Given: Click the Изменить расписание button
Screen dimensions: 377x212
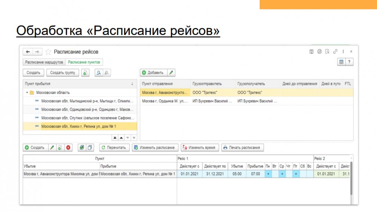Looking at the screenshot, I should tap(155, 148).
